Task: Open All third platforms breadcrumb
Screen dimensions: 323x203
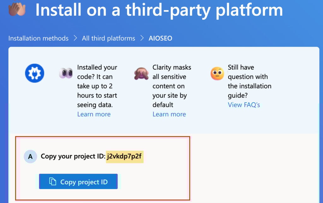Action: [x=109, y=38]
